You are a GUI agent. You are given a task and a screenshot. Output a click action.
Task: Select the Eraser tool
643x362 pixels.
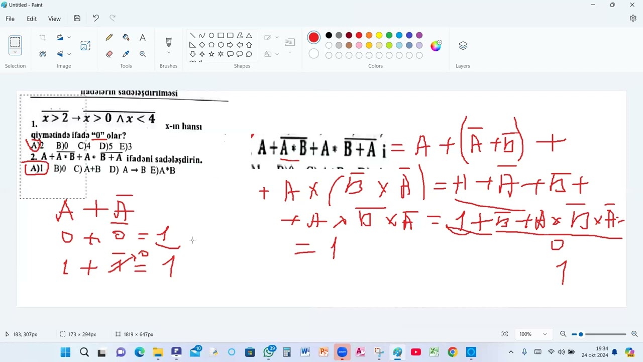[109, 54]
